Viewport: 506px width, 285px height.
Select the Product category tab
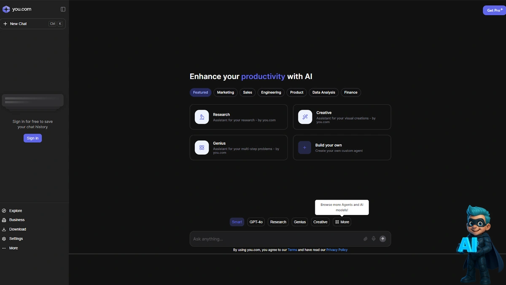(x=297, y=92)
